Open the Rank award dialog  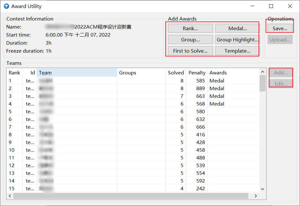click(190, 28)
